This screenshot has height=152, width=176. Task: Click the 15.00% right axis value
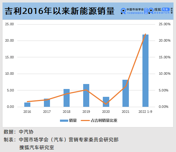pos(165,57)
